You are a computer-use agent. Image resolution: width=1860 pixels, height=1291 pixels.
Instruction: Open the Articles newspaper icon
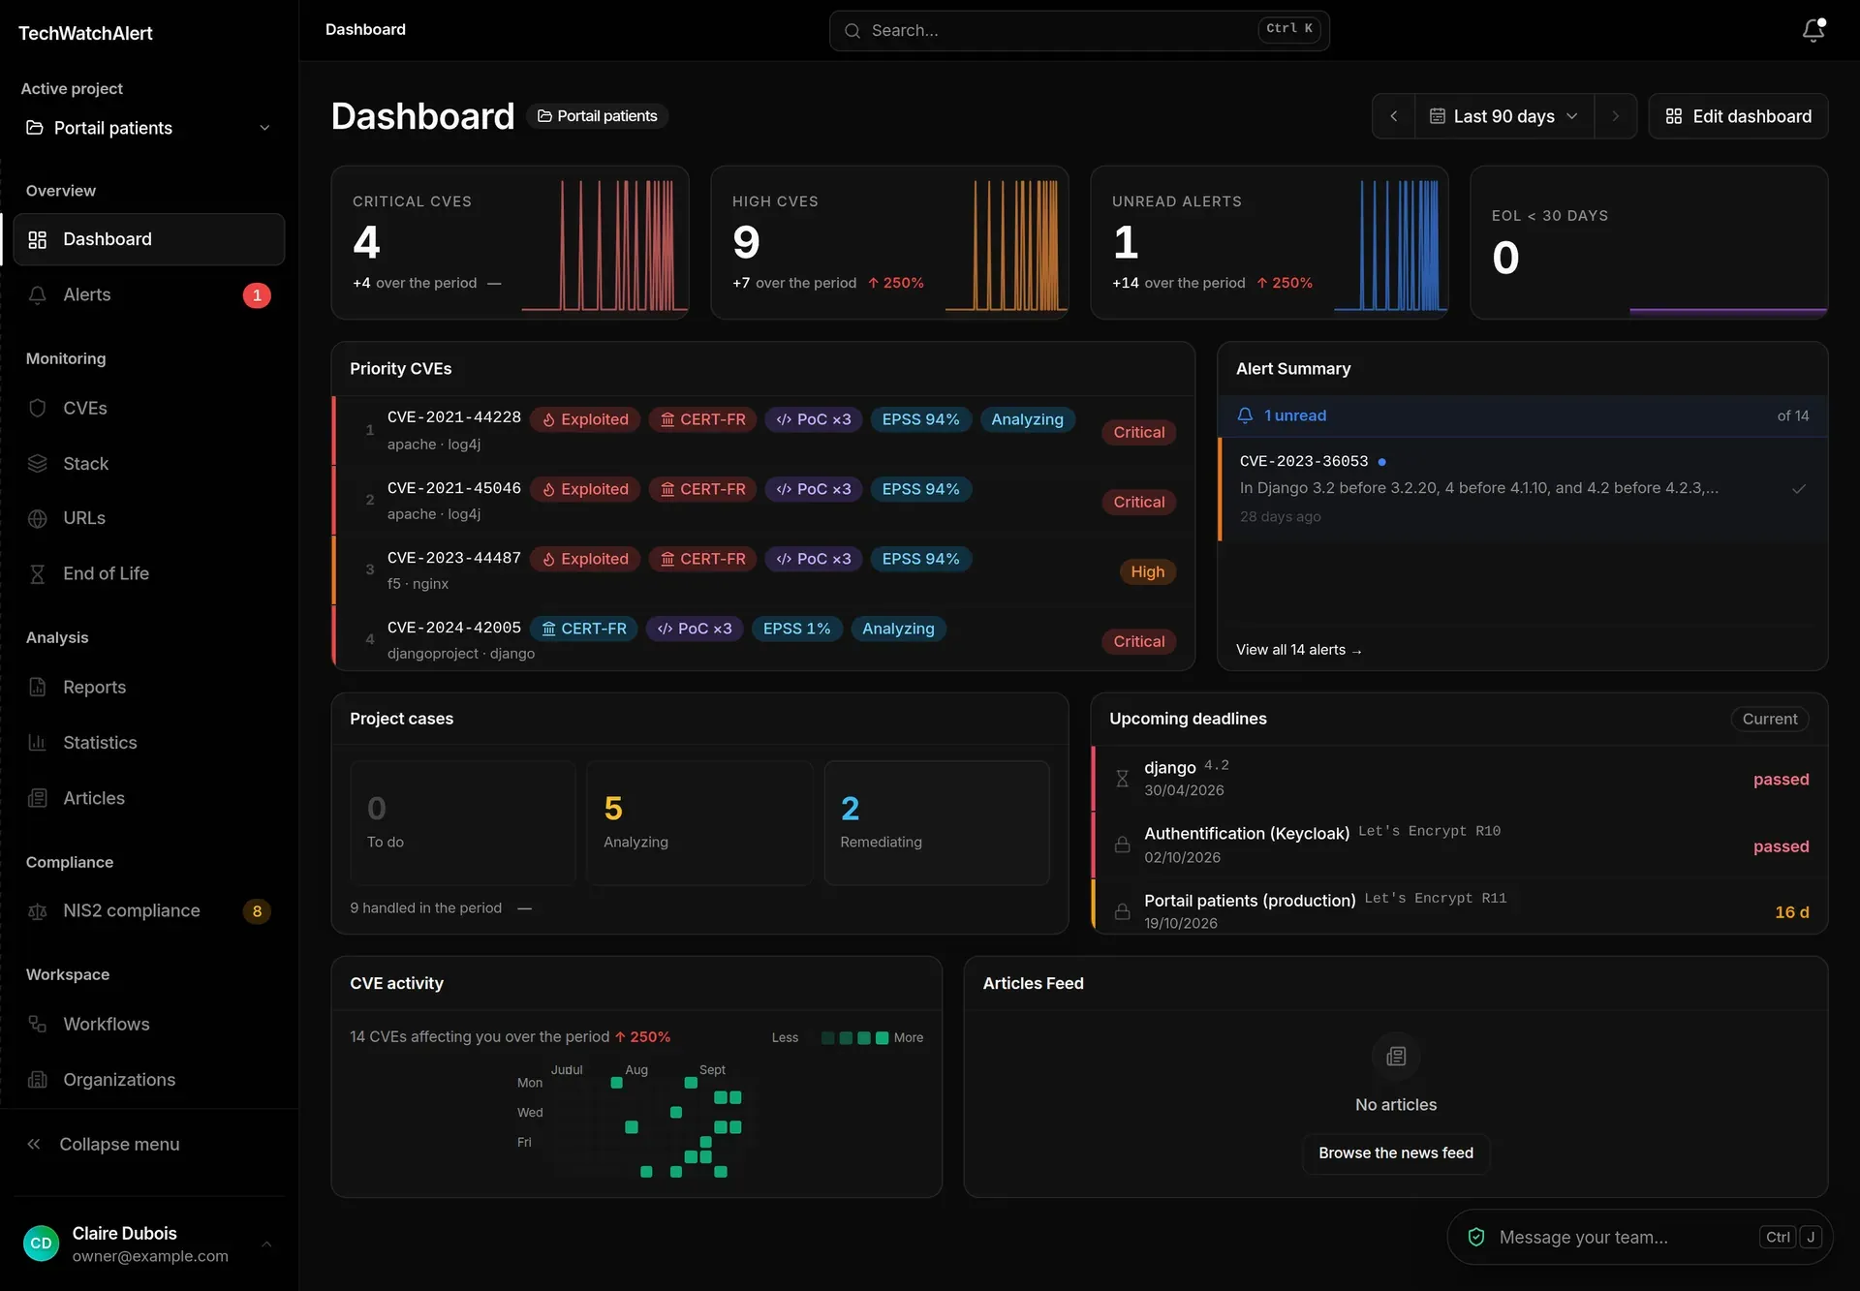38,798
